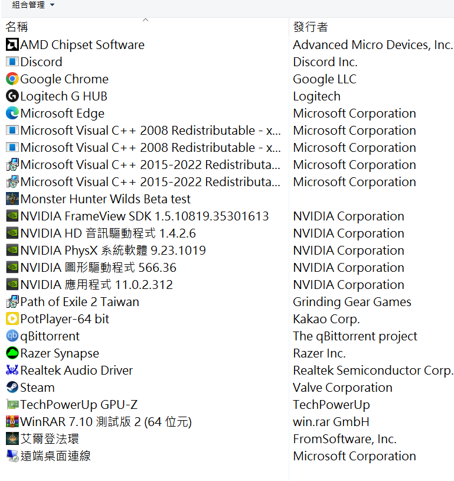Image resolution: width=454 pixels, height=481 pixels.
Task: Click publisher Kakao Corp.
Action: pyautogui.click(x=326, y=319)
